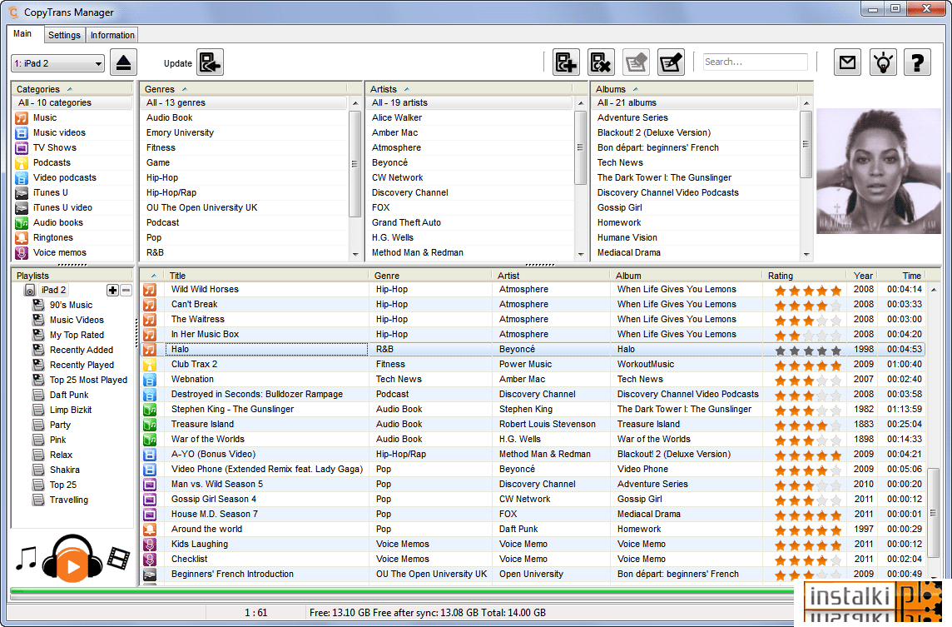The height and width of the screenshot is (627, 952).
Task: Set star rating for Halo track
Action: coord(808,350)
